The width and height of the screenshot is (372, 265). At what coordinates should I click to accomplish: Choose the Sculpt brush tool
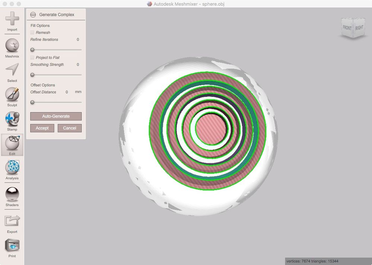tap(12, 97)
